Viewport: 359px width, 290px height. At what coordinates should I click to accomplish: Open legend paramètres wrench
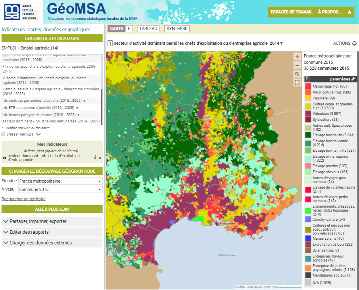(x=353, y=79)
